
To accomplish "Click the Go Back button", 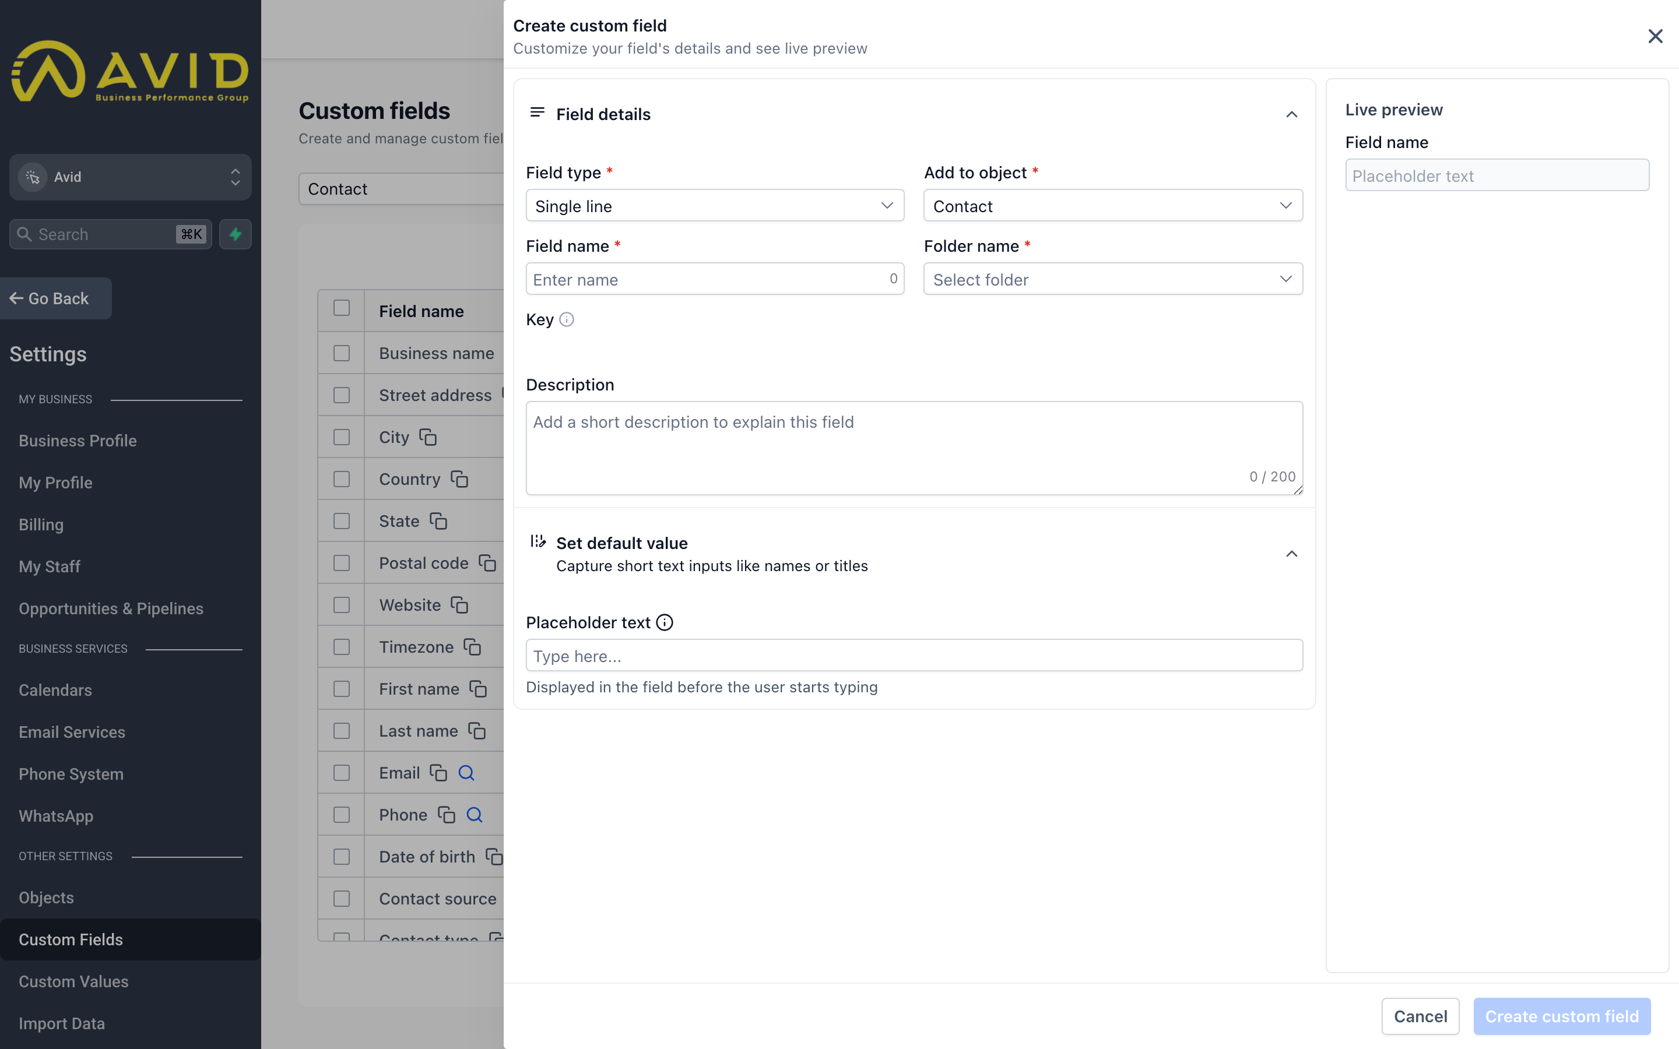I will pos(55,298).
